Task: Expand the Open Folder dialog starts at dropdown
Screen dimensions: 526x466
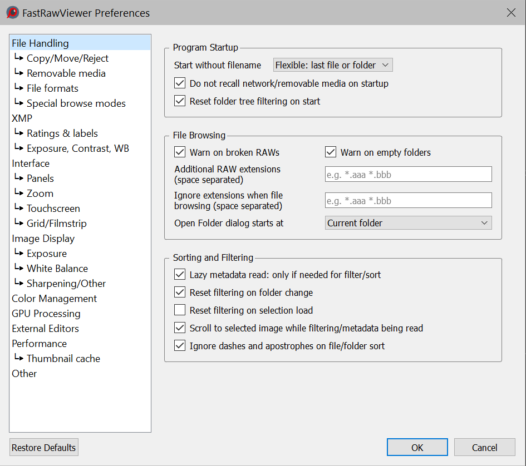Action: (408, 223)
